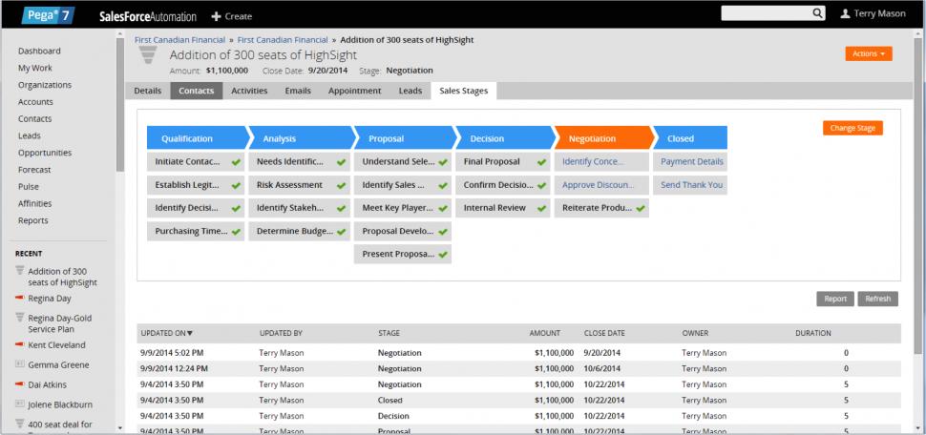Click the Close Date column header
Viewport: 926px width, 435px height.
click(x=604, y=334)
